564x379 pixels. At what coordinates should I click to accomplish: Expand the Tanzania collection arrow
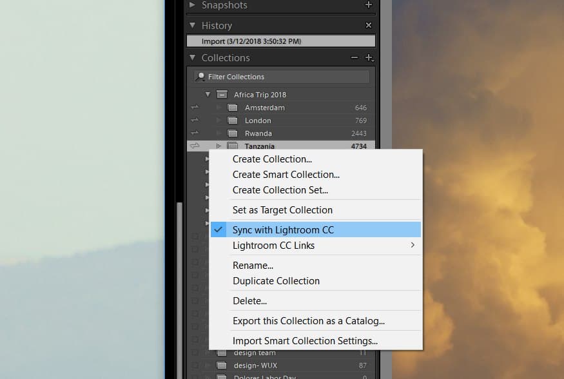[x=219, y=146]
